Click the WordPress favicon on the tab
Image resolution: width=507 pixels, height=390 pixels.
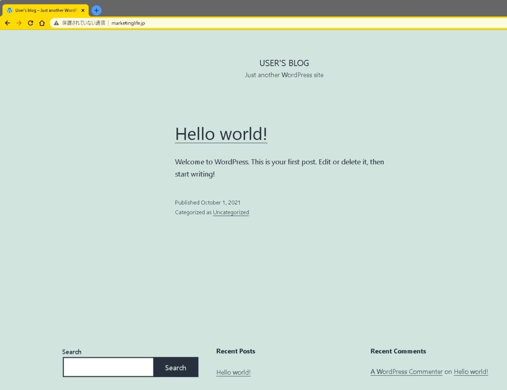click(9, 10)
